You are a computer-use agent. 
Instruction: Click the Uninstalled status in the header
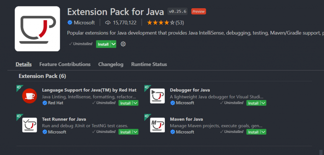click(x=81, y=44)
